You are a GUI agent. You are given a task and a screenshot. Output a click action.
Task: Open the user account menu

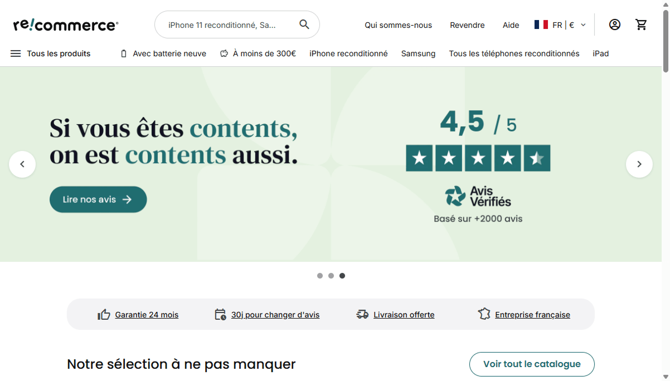point(614,25)
